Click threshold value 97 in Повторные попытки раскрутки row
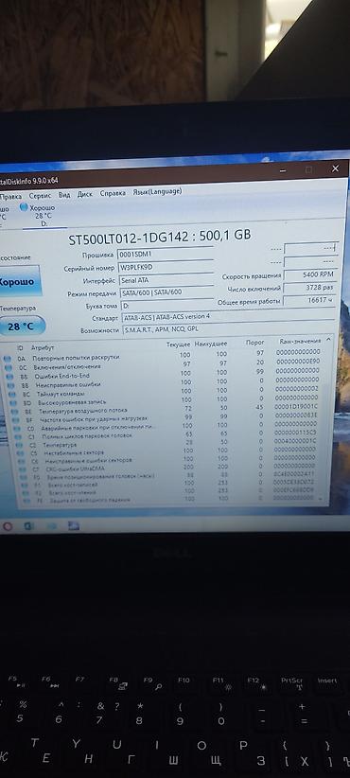The width and height of the screenshot is (350, 778). [x=261, y=353]
